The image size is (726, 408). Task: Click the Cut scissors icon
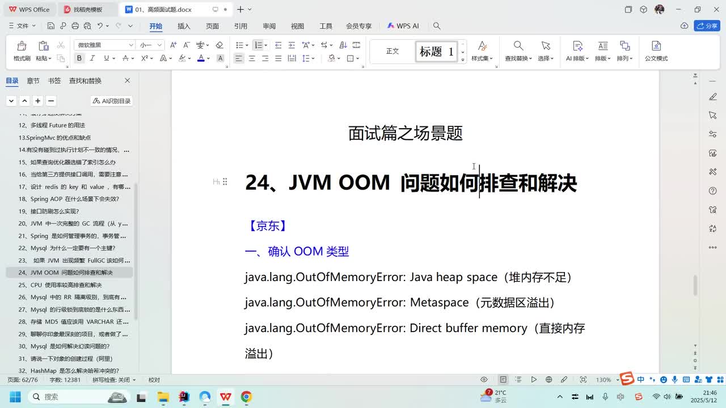pyautogui.click(x=61, y=45)
